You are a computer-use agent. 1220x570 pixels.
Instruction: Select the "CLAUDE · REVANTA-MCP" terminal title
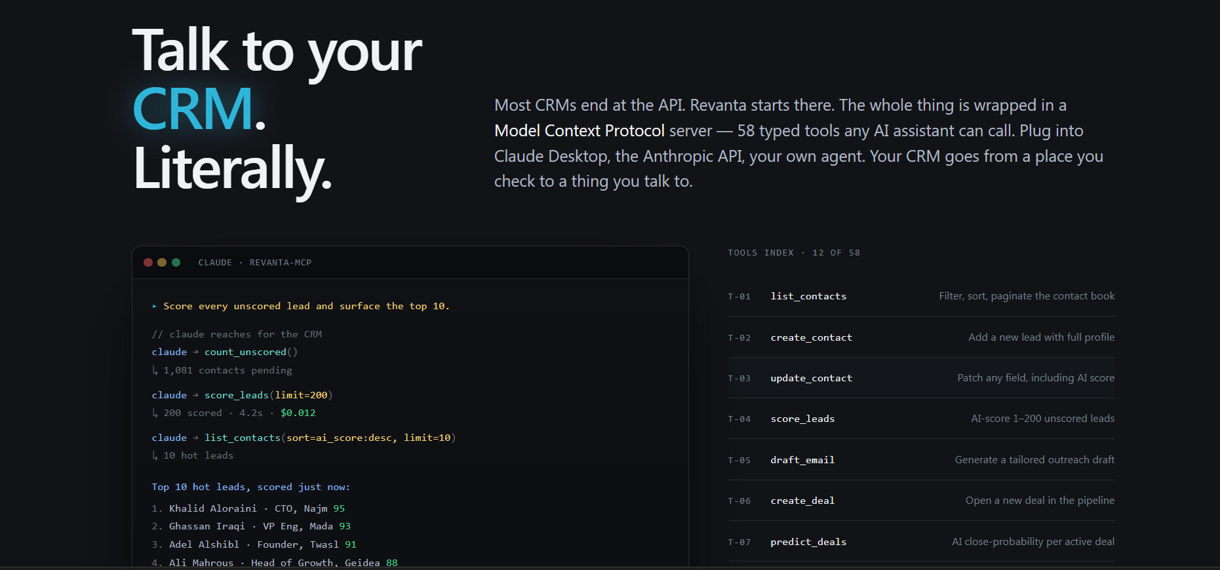(x=255, y=263)
